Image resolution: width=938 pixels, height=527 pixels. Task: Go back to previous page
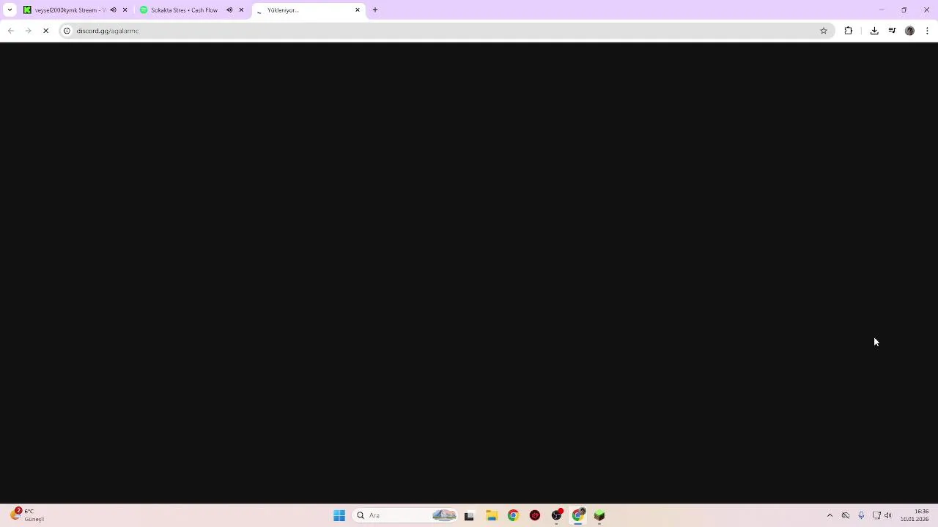point(10,31)
